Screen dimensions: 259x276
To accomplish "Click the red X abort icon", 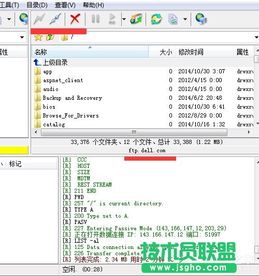I will click(75, 19).
